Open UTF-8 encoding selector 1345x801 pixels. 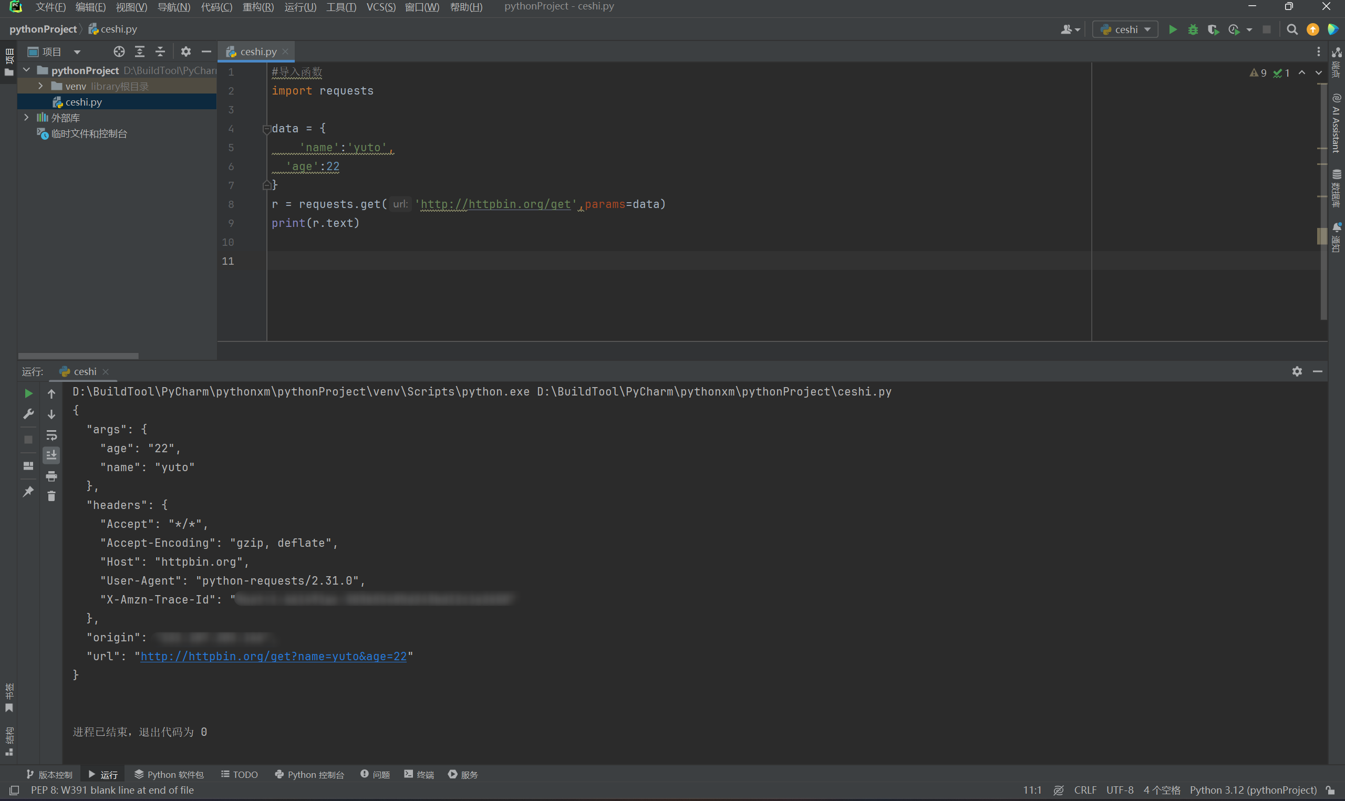tap(1120, 789)
